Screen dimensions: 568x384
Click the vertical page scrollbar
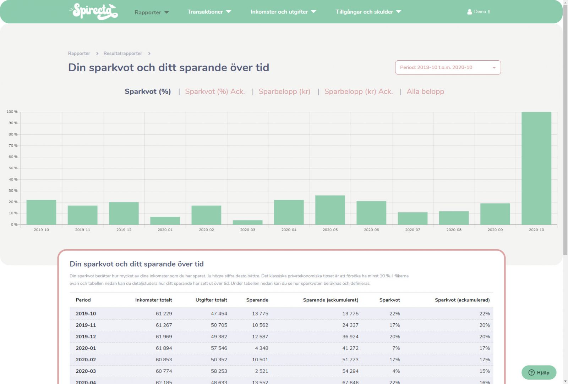pos(565,142)
